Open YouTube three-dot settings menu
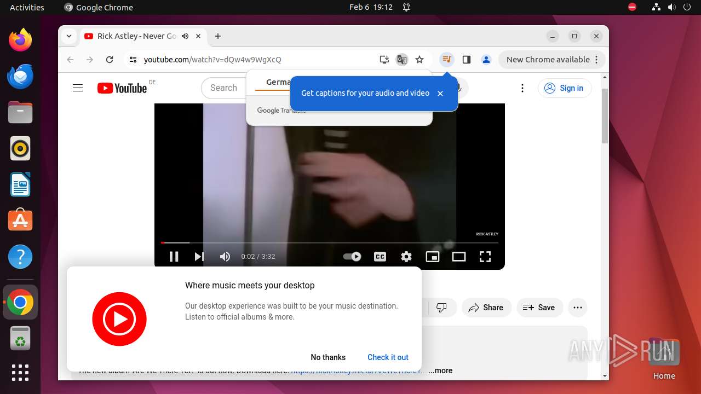The image size is (701, 394). (522, 88)
